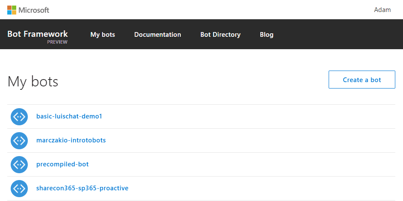Open the My bots navigation item
Viewport: 403px width, 201px height.
tap(103, 35)
